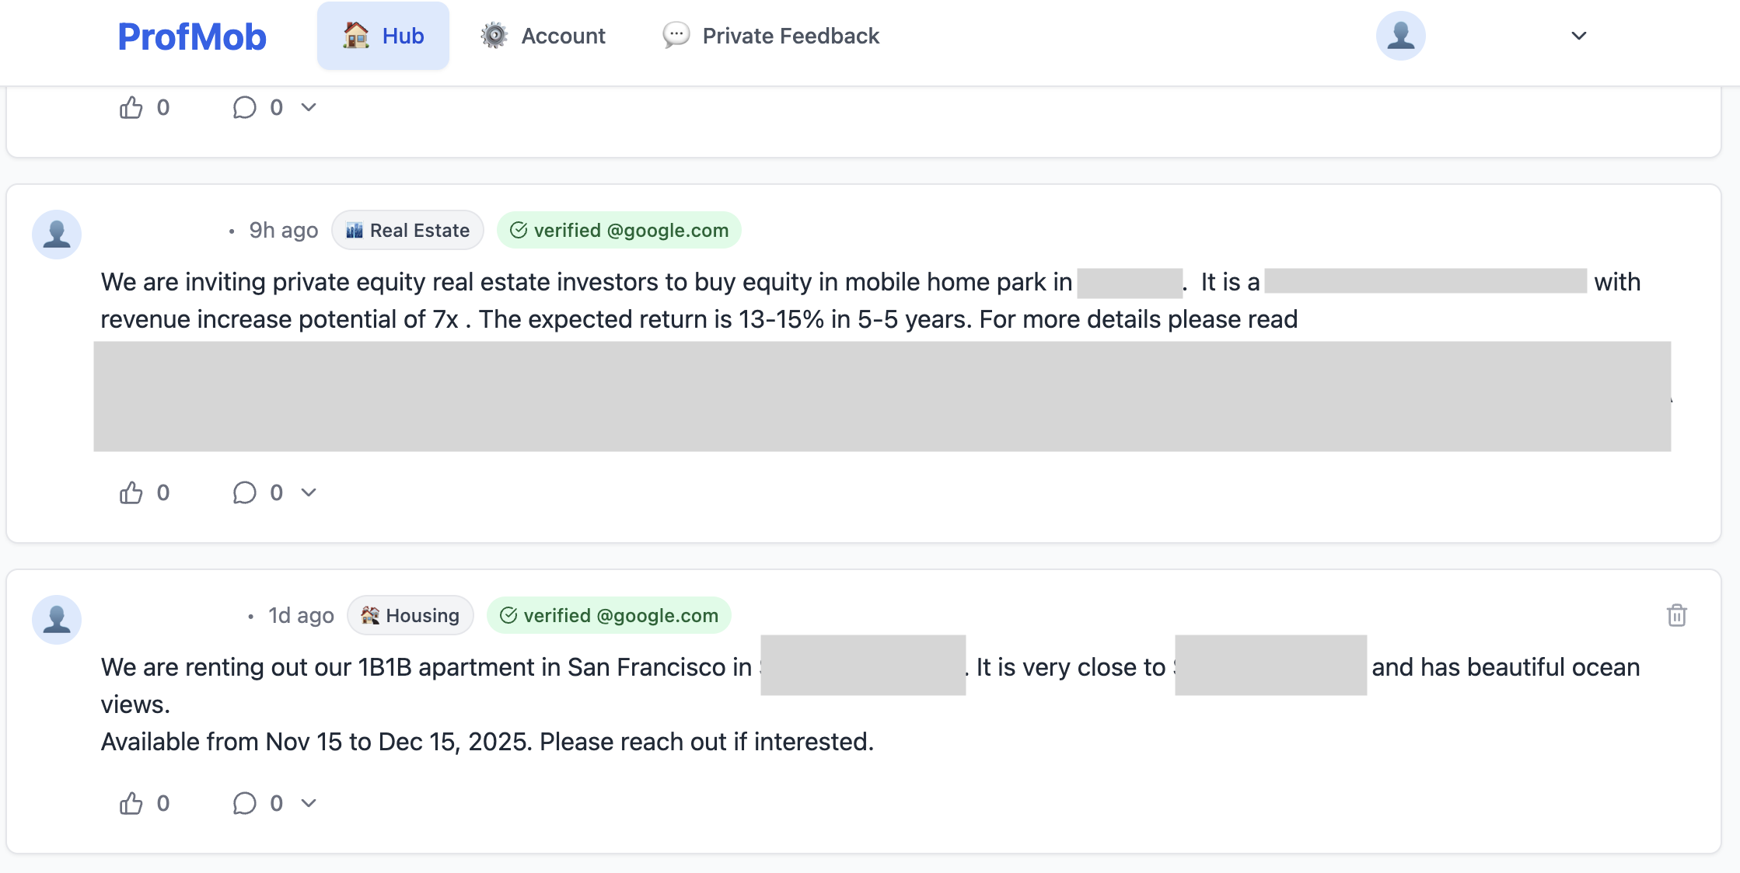Like the mobile home park investment post
This screenshot has height=873, width=1740.
(131, 492)
